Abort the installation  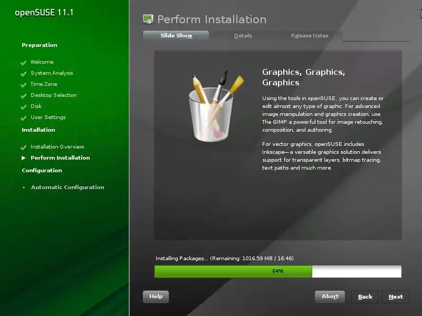click(330, 297)
